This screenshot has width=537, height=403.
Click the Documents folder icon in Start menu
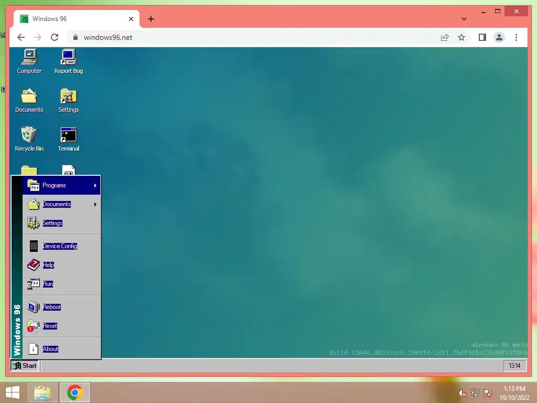pyautogui.click(x=33, y=204)
